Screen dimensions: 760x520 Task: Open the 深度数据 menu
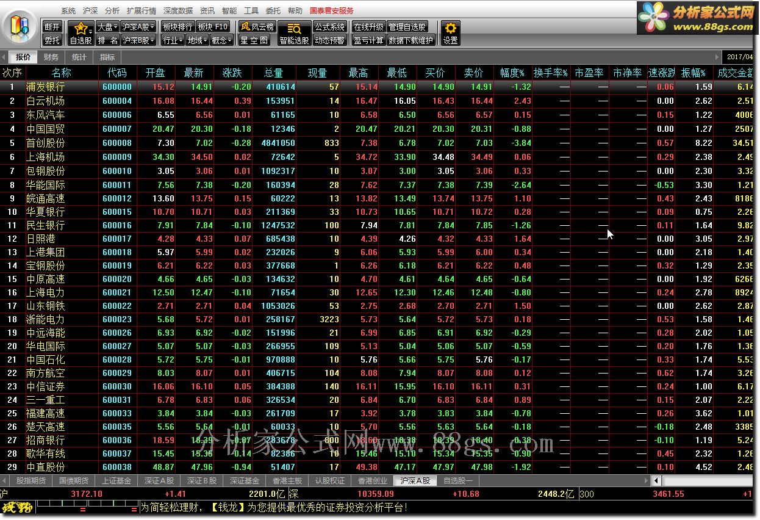(178, 11)
